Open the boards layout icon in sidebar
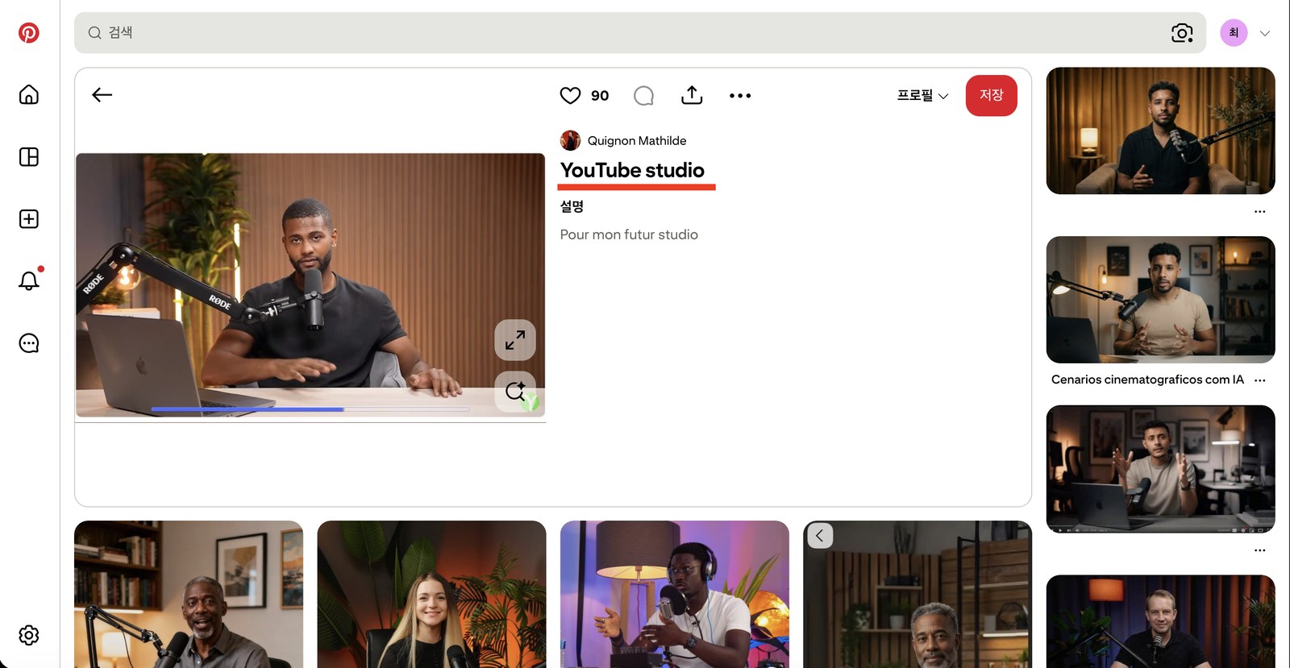The image size is (1290, 668). point(29,156)
